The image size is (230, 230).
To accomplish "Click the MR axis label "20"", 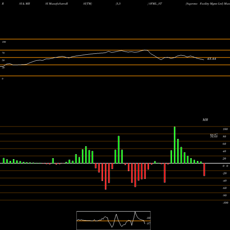I will pos(224,159).
